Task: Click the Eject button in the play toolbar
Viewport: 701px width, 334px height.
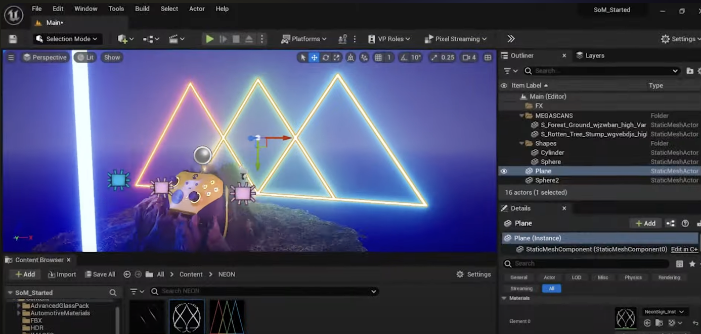Action: tap(249, 39)
